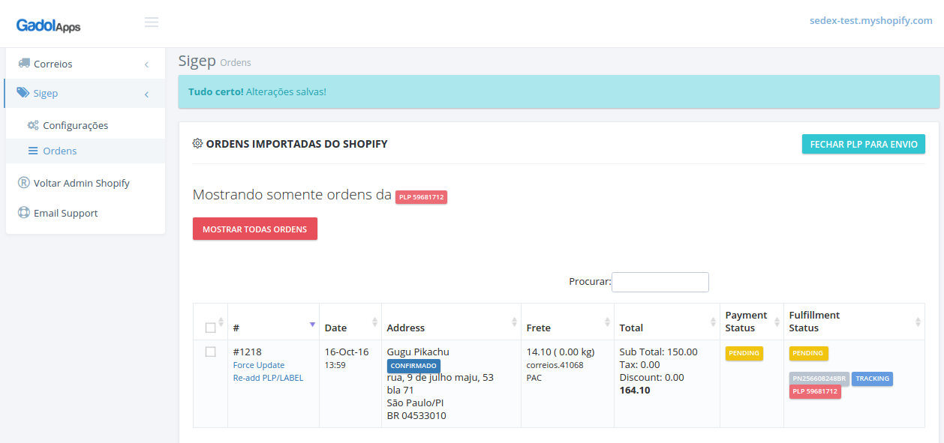
Task: Click the Pending fulfillment status badge
Action: click(808, 353)
